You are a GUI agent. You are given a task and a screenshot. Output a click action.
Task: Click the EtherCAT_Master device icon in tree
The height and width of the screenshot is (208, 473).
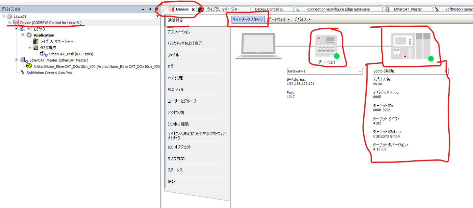click(x=24, y=60)
